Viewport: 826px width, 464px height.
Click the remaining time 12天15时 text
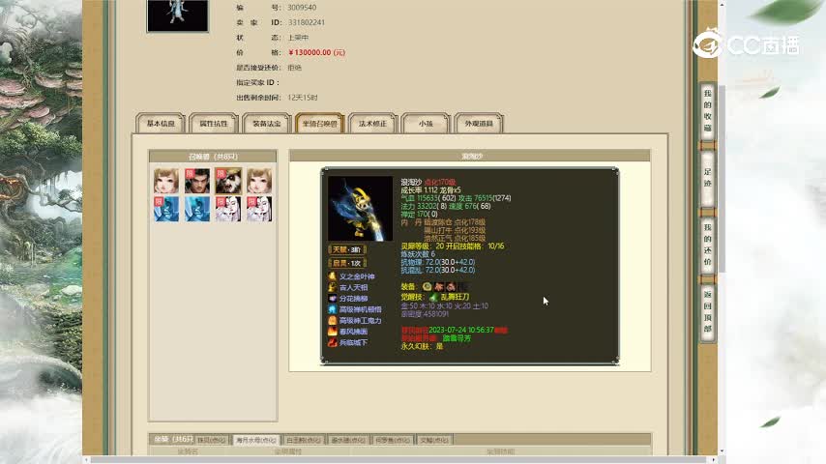pos(303,98)
